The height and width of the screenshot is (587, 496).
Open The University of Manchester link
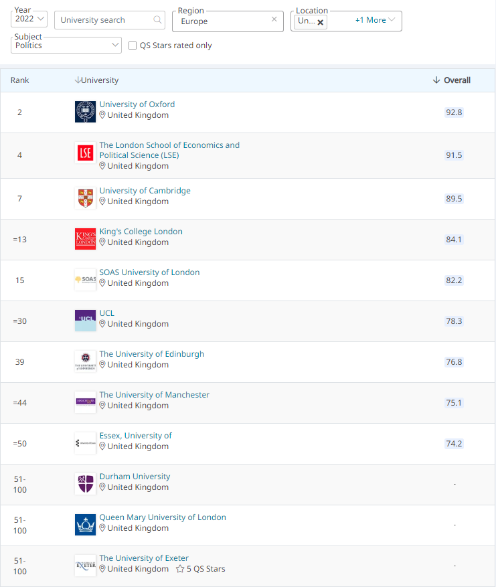pos(154,395)
